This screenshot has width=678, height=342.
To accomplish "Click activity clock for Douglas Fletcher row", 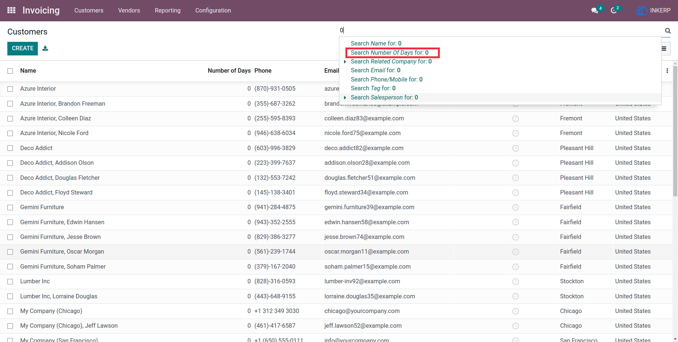I will tap(516, 178).
